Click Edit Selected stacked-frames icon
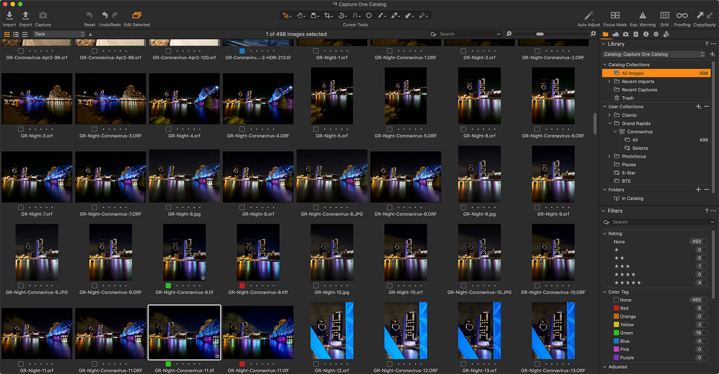 pos(137,16)
